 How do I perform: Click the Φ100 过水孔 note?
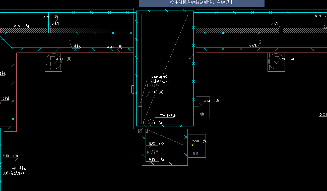19,168
